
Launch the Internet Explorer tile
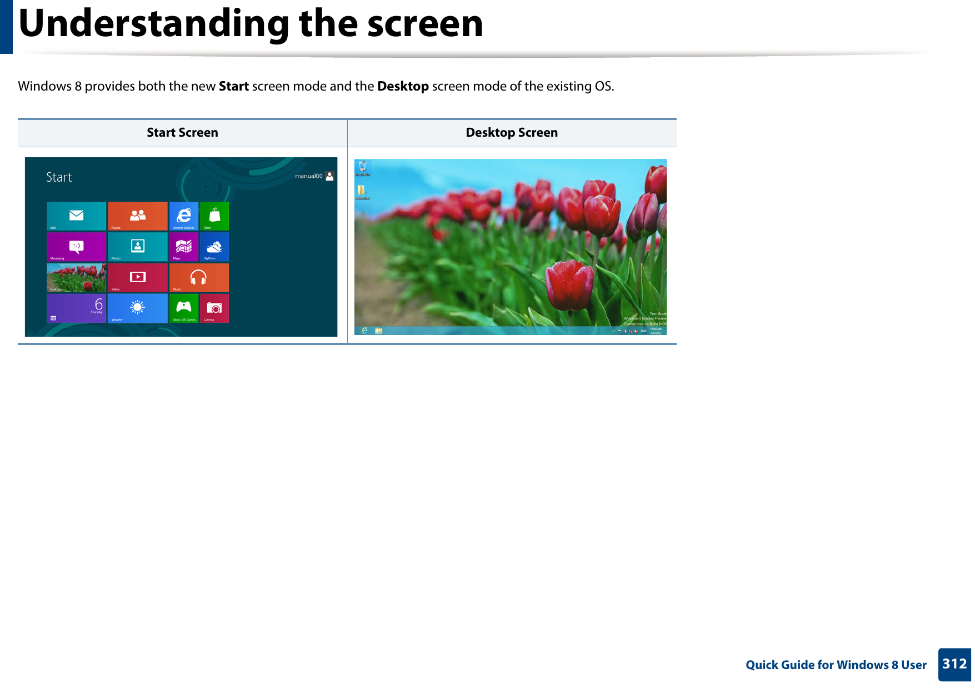(x=185, y=216)
